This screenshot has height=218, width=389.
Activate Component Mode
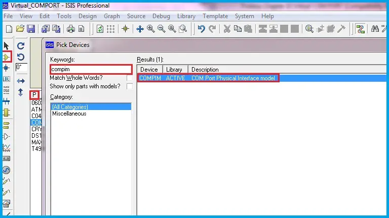7,57
